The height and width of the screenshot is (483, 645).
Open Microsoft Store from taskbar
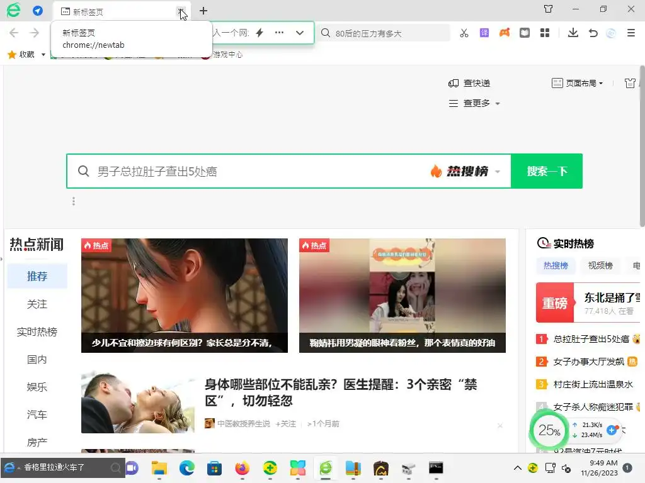(x=214, y=468)
